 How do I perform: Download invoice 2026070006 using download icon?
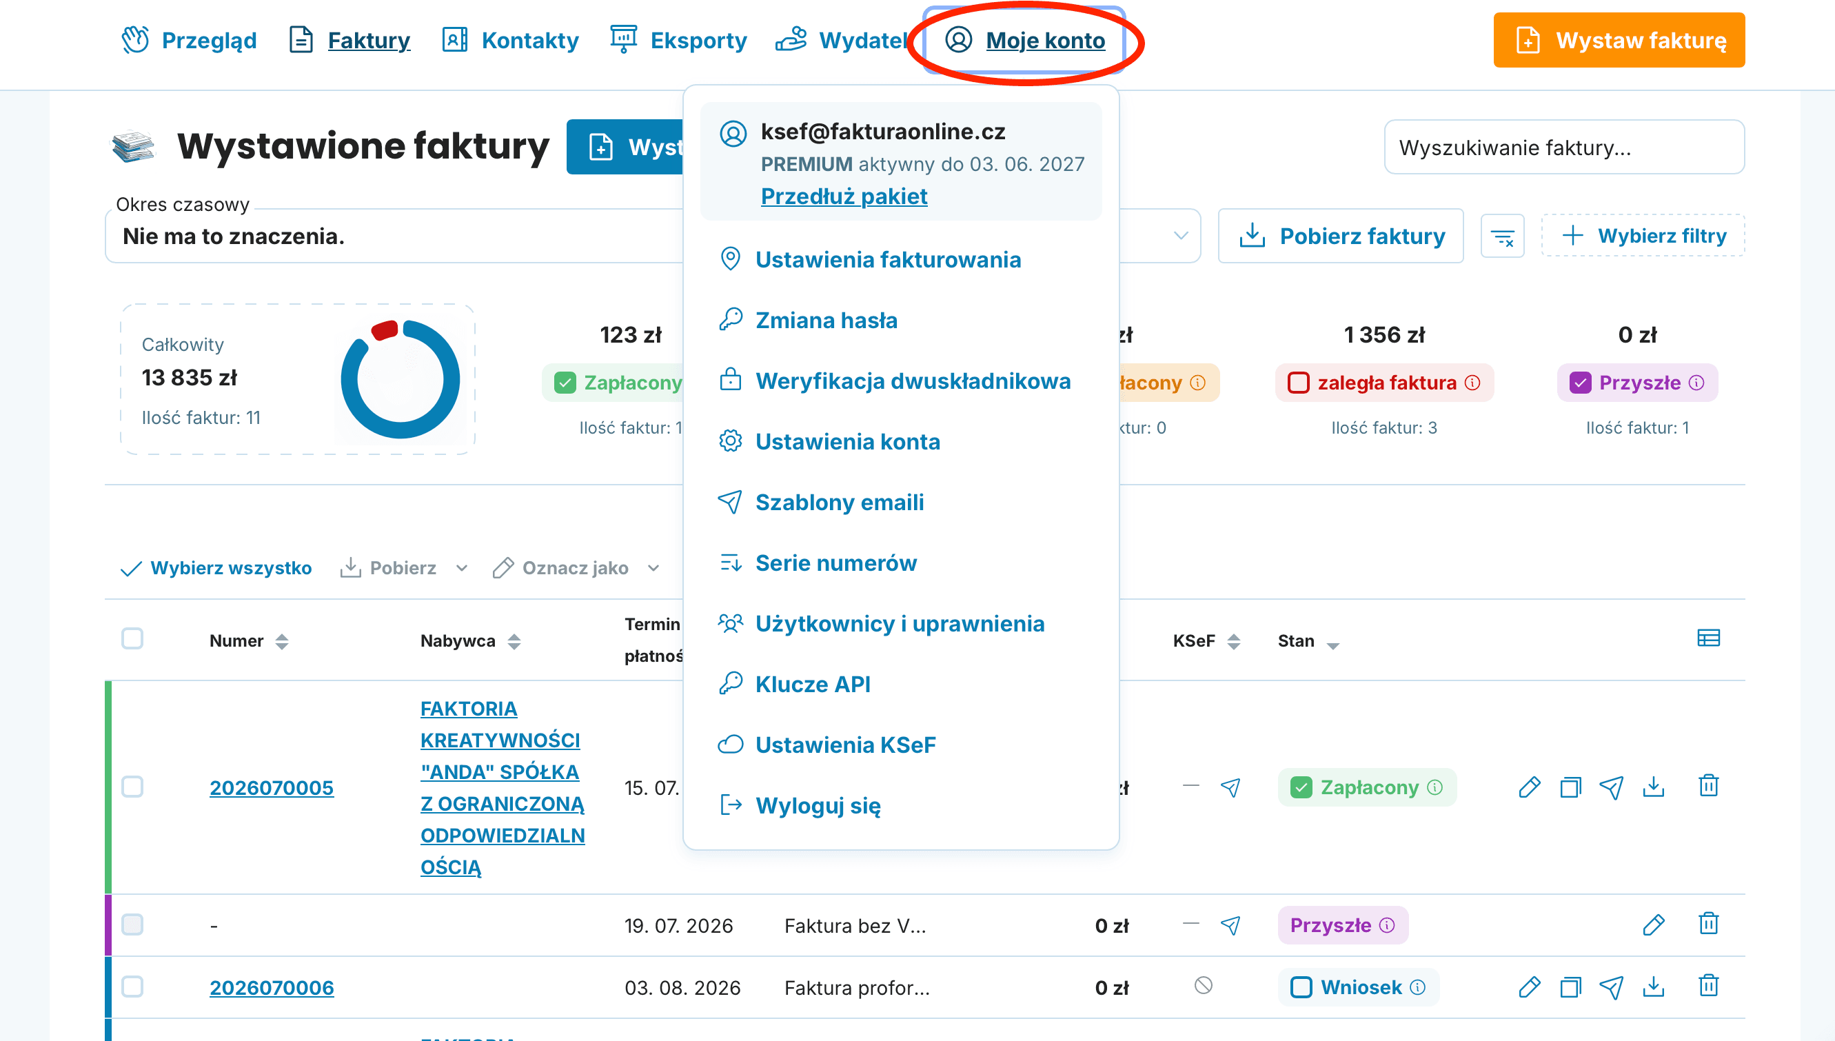1654,987
